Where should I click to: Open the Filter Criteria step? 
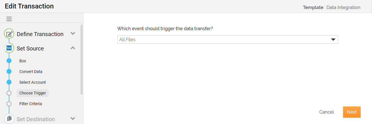[30, 104]
